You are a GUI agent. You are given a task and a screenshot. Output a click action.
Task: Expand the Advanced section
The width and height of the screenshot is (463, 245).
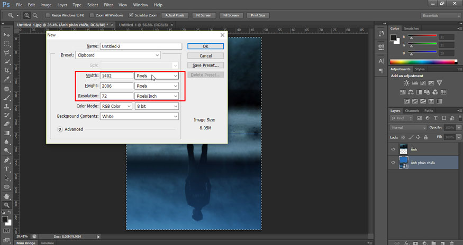coord(60,129)
